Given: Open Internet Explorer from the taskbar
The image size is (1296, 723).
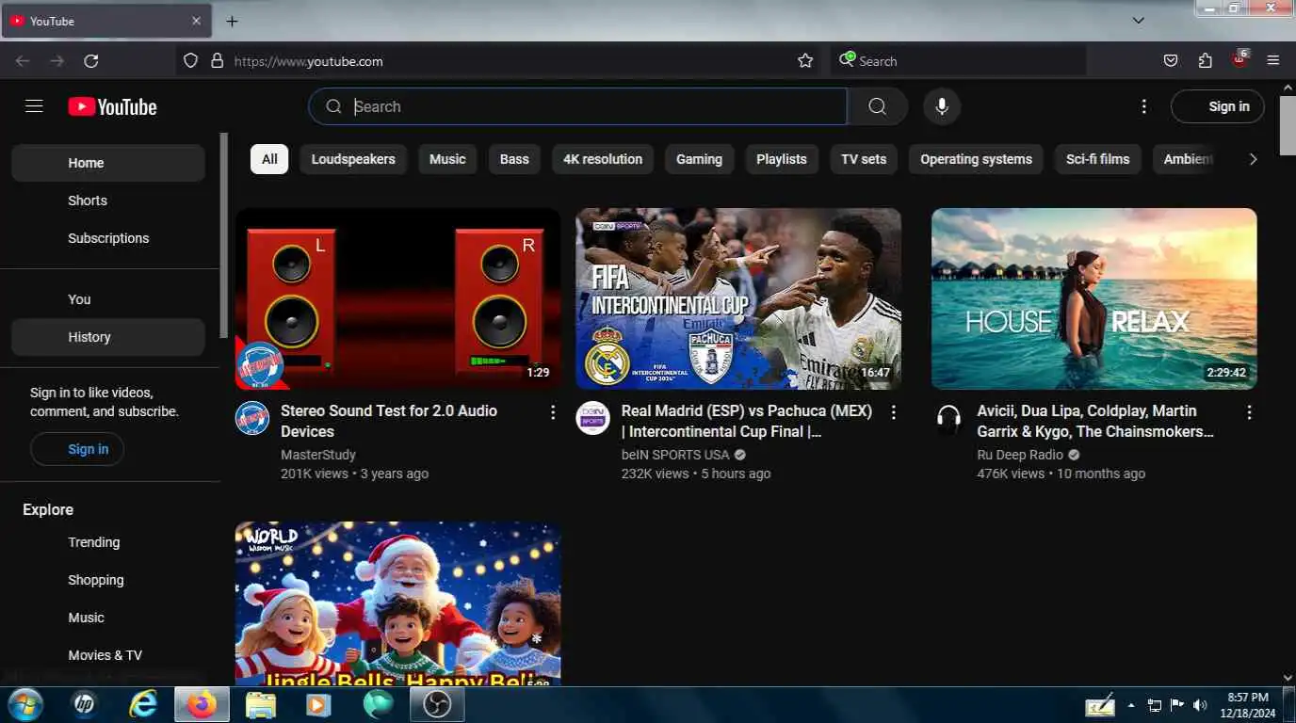Looking at the screenshot, I should point(143,704).
